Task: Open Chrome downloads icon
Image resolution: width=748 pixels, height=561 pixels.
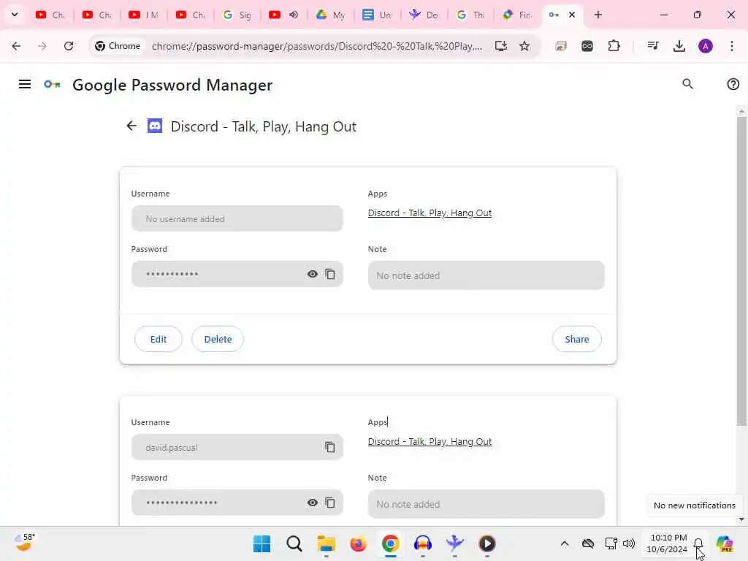Action: pos(679,46)
